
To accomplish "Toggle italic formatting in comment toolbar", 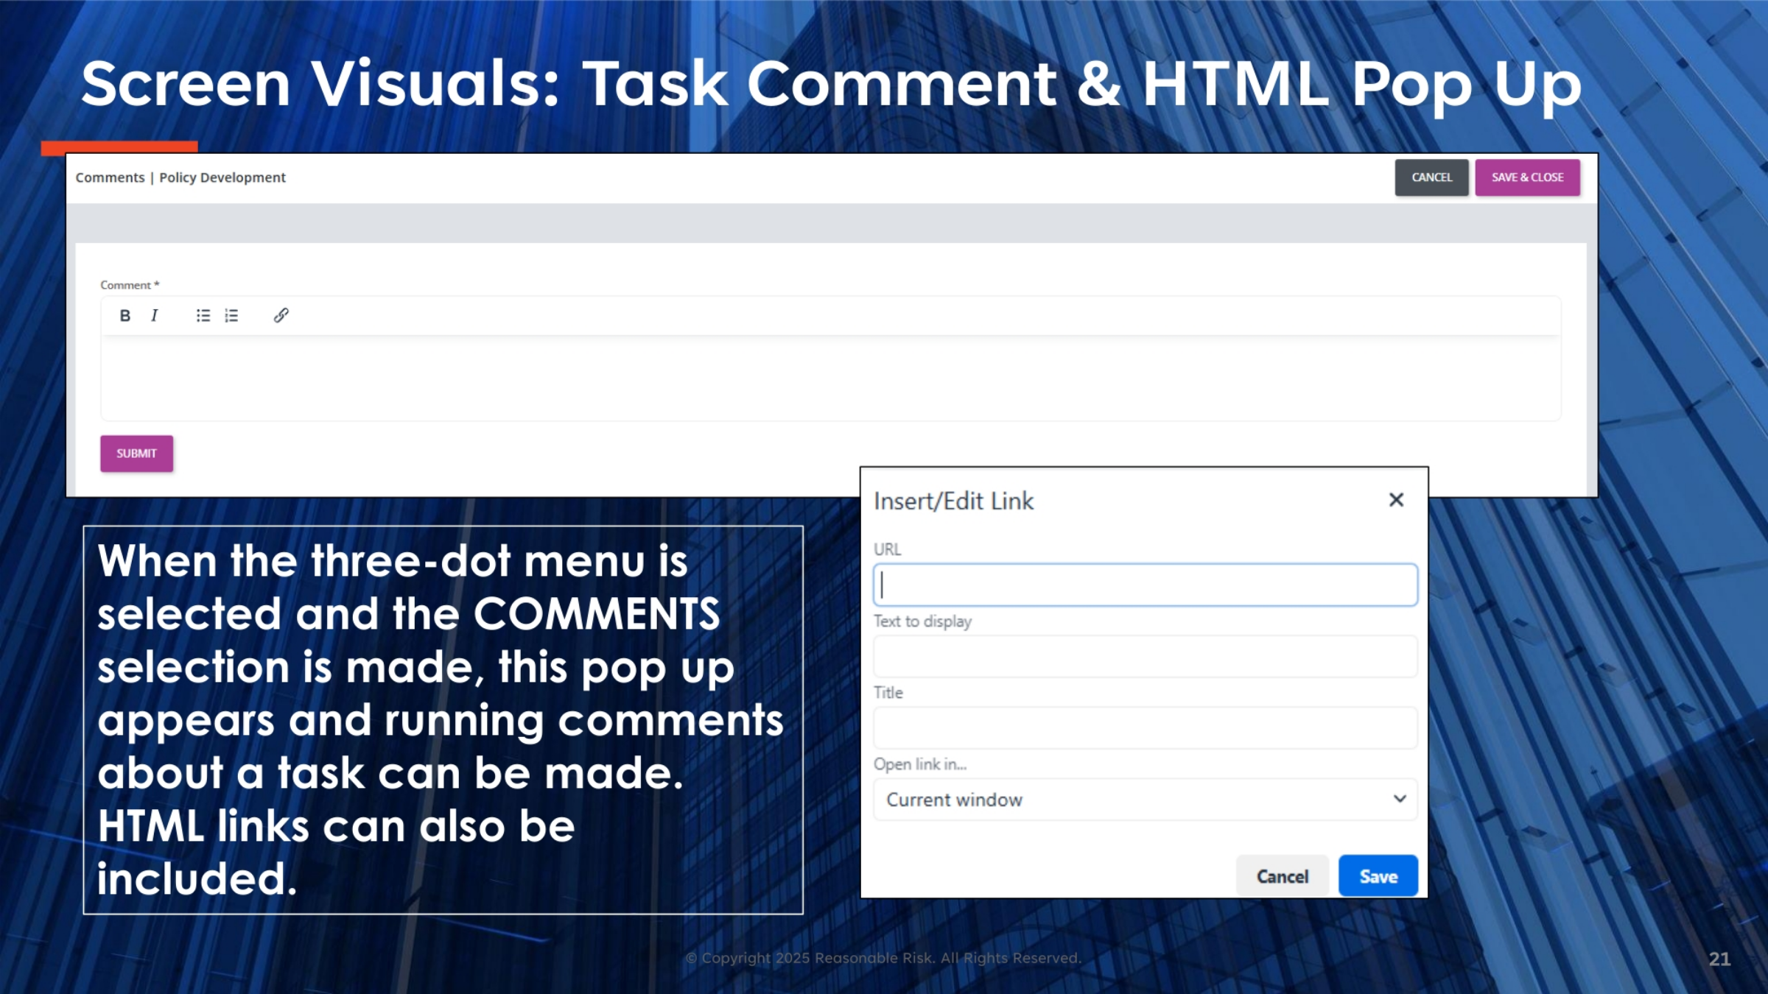I will pos(154,316).
